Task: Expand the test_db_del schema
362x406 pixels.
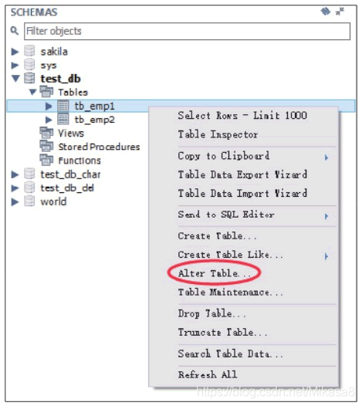Action: [15, 188]
